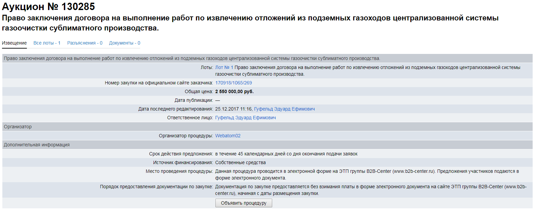Open organizer Webatom02 link
536x211 pixels.
228,136
